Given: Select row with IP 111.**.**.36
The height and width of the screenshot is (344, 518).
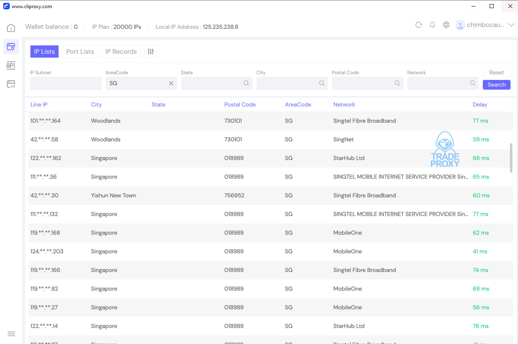Looking at the screenshot, I should pos(270,177).
